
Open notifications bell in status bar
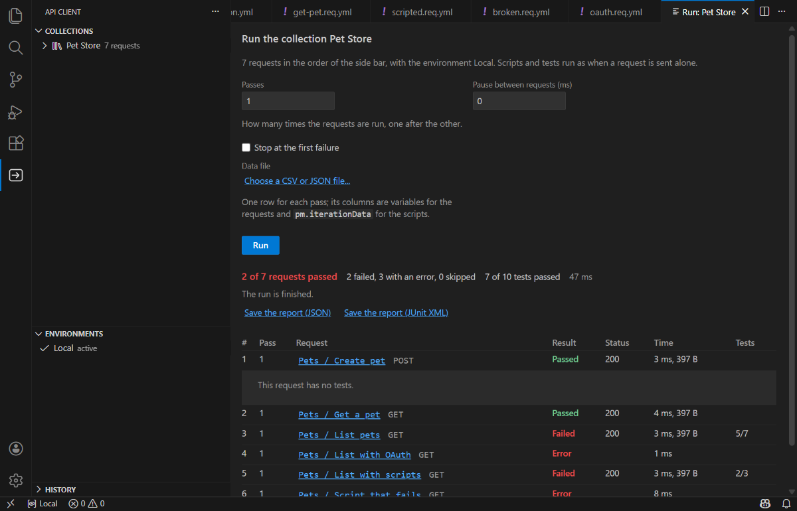tap(786, 504)
